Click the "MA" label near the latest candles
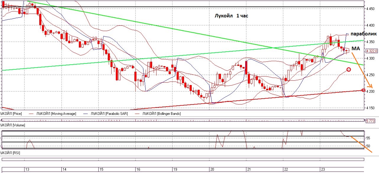Viewport: 379px width, 173px height. click(x=355, y=48)
